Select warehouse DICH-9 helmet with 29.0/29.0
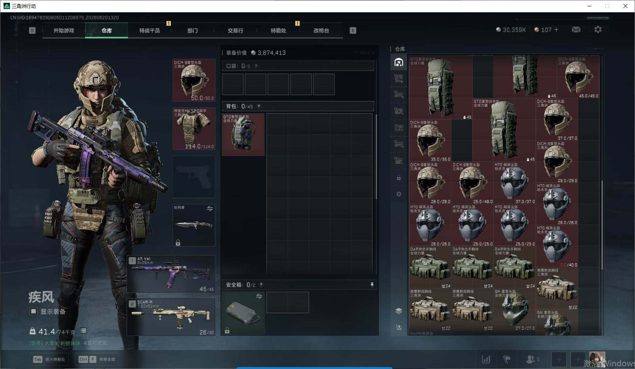The image size is (635, 369). (x=557, y=162)
